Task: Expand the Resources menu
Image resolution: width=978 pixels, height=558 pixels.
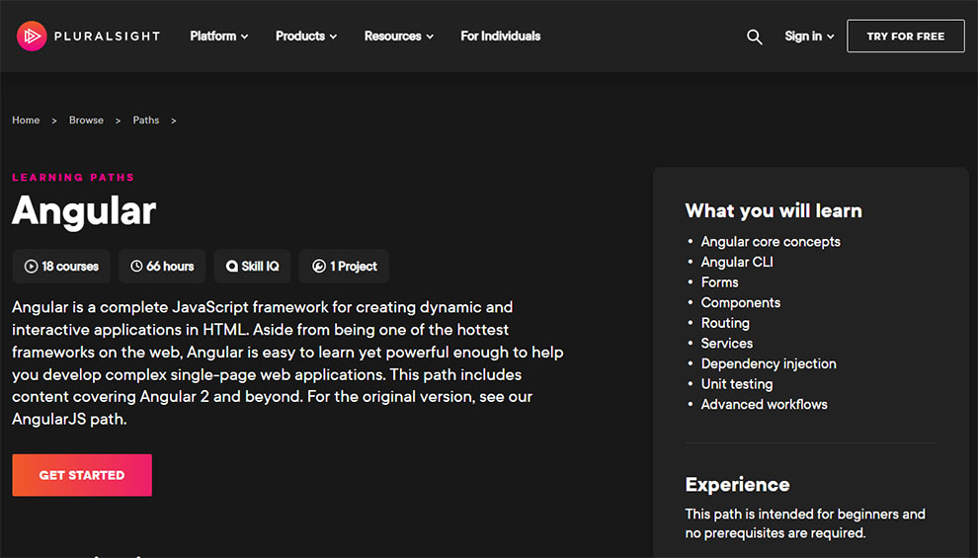Action: pyautogui.click(x=398, y=37)
